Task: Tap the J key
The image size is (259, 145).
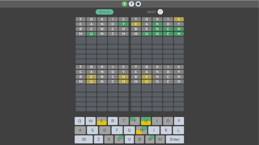Action: [x=154, y=130]
